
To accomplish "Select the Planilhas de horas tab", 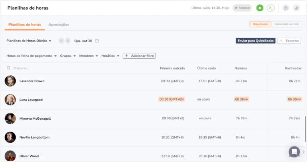I will [25, 25].
